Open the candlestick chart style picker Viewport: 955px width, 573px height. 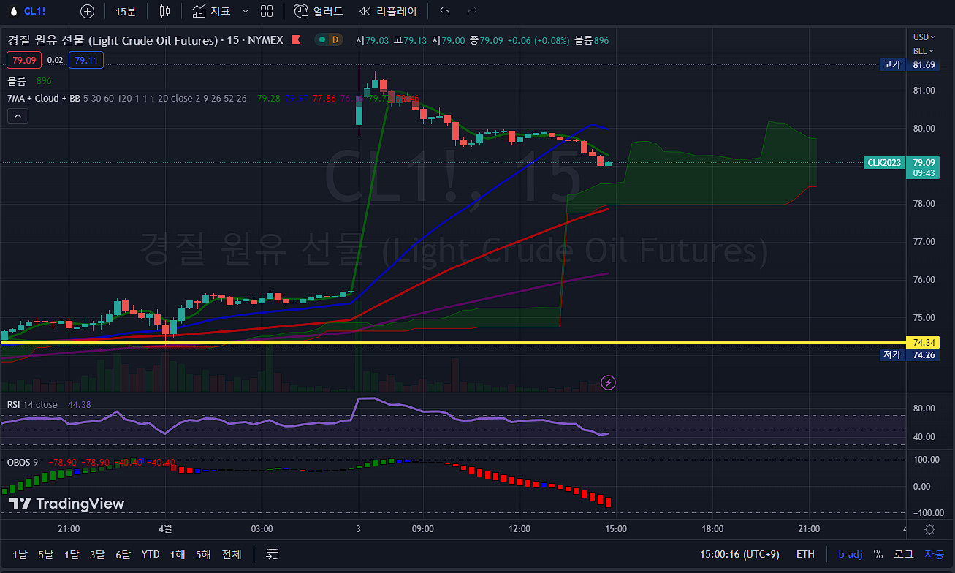tap(164, 11)
